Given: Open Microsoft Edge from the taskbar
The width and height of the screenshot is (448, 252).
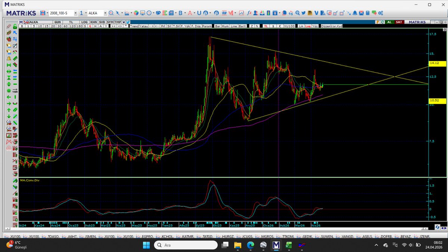Looking at the screenshot, I should [x=250, y=245].
